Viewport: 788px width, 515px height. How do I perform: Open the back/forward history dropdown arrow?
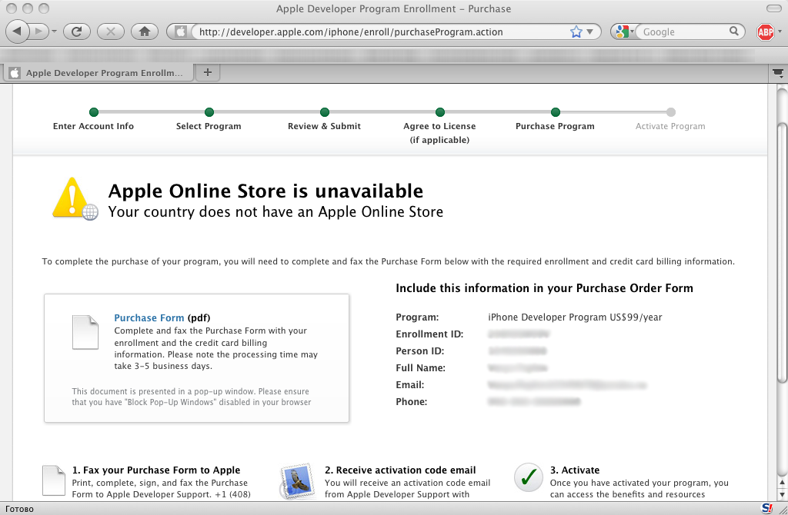(x=55, y=32)
